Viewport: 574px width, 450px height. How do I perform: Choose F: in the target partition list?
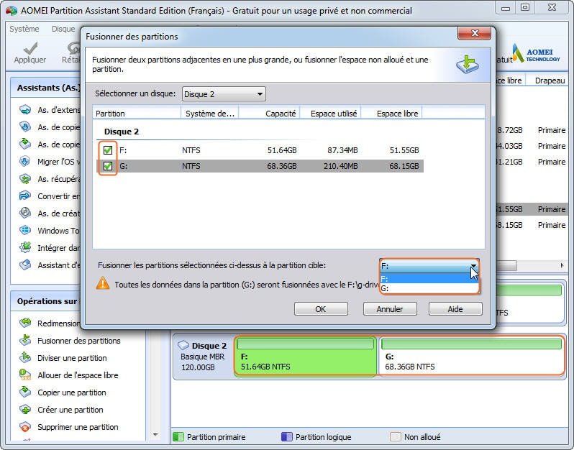tap(429, 279)
